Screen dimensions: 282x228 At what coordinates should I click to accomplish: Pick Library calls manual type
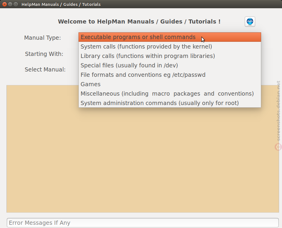coord(170,56)
